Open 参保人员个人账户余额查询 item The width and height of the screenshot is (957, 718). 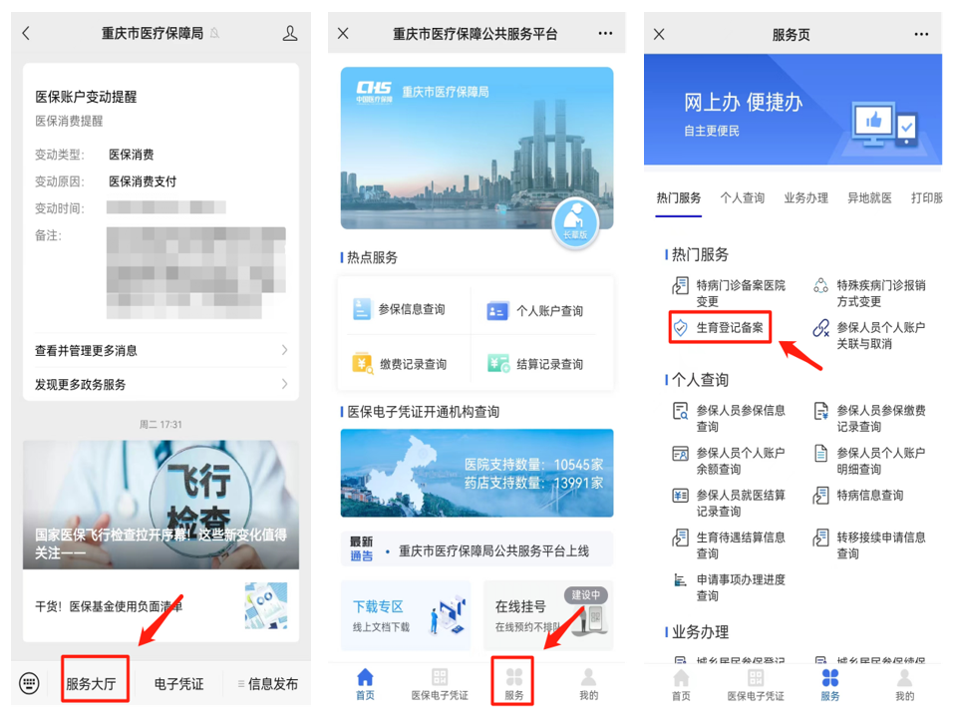(x=729, y=461)
